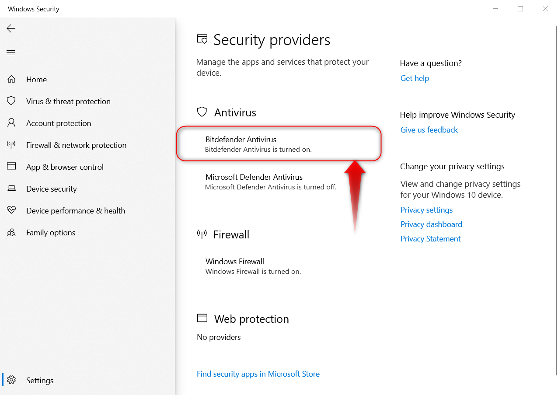Click the App & browser control window icon
Viewport: 558px width, 395px height.
click(x=11, y=167)
